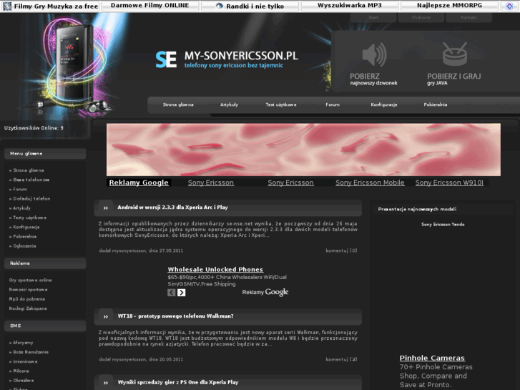Click the eye icon before Randki

(219, 6)
